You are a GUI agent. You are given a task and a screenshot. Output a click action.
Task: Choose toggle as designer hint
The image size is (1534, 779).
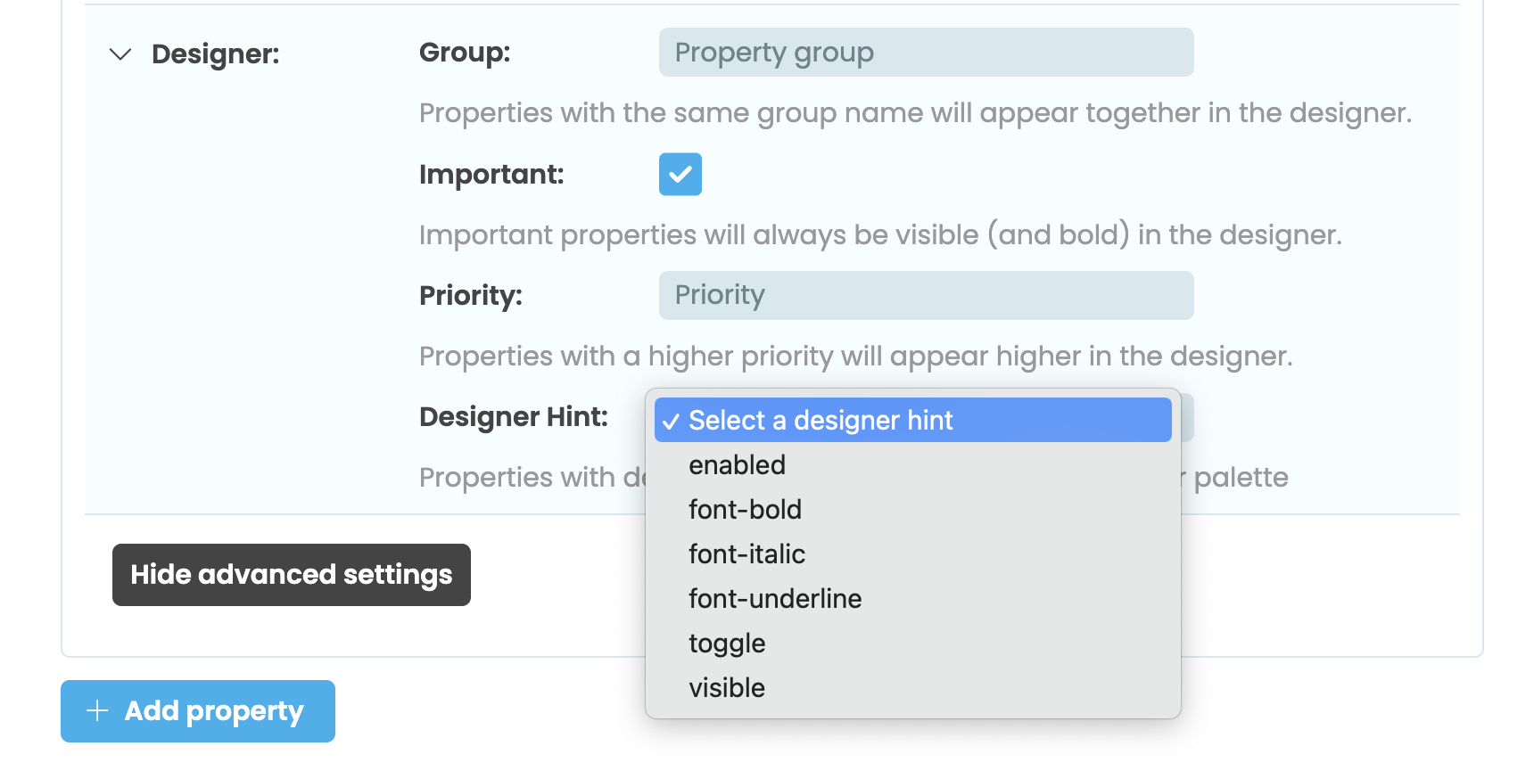tap(727, 643)
